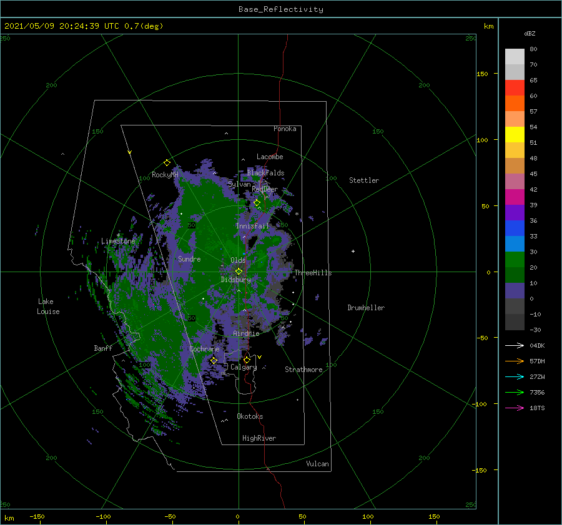Screen dimensions: 562x525
Task: Pick the dark gray -10 to 0 swatch
Action: [x=515, y=307]
